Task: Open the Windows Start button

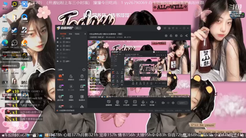Action: (3, 136)
